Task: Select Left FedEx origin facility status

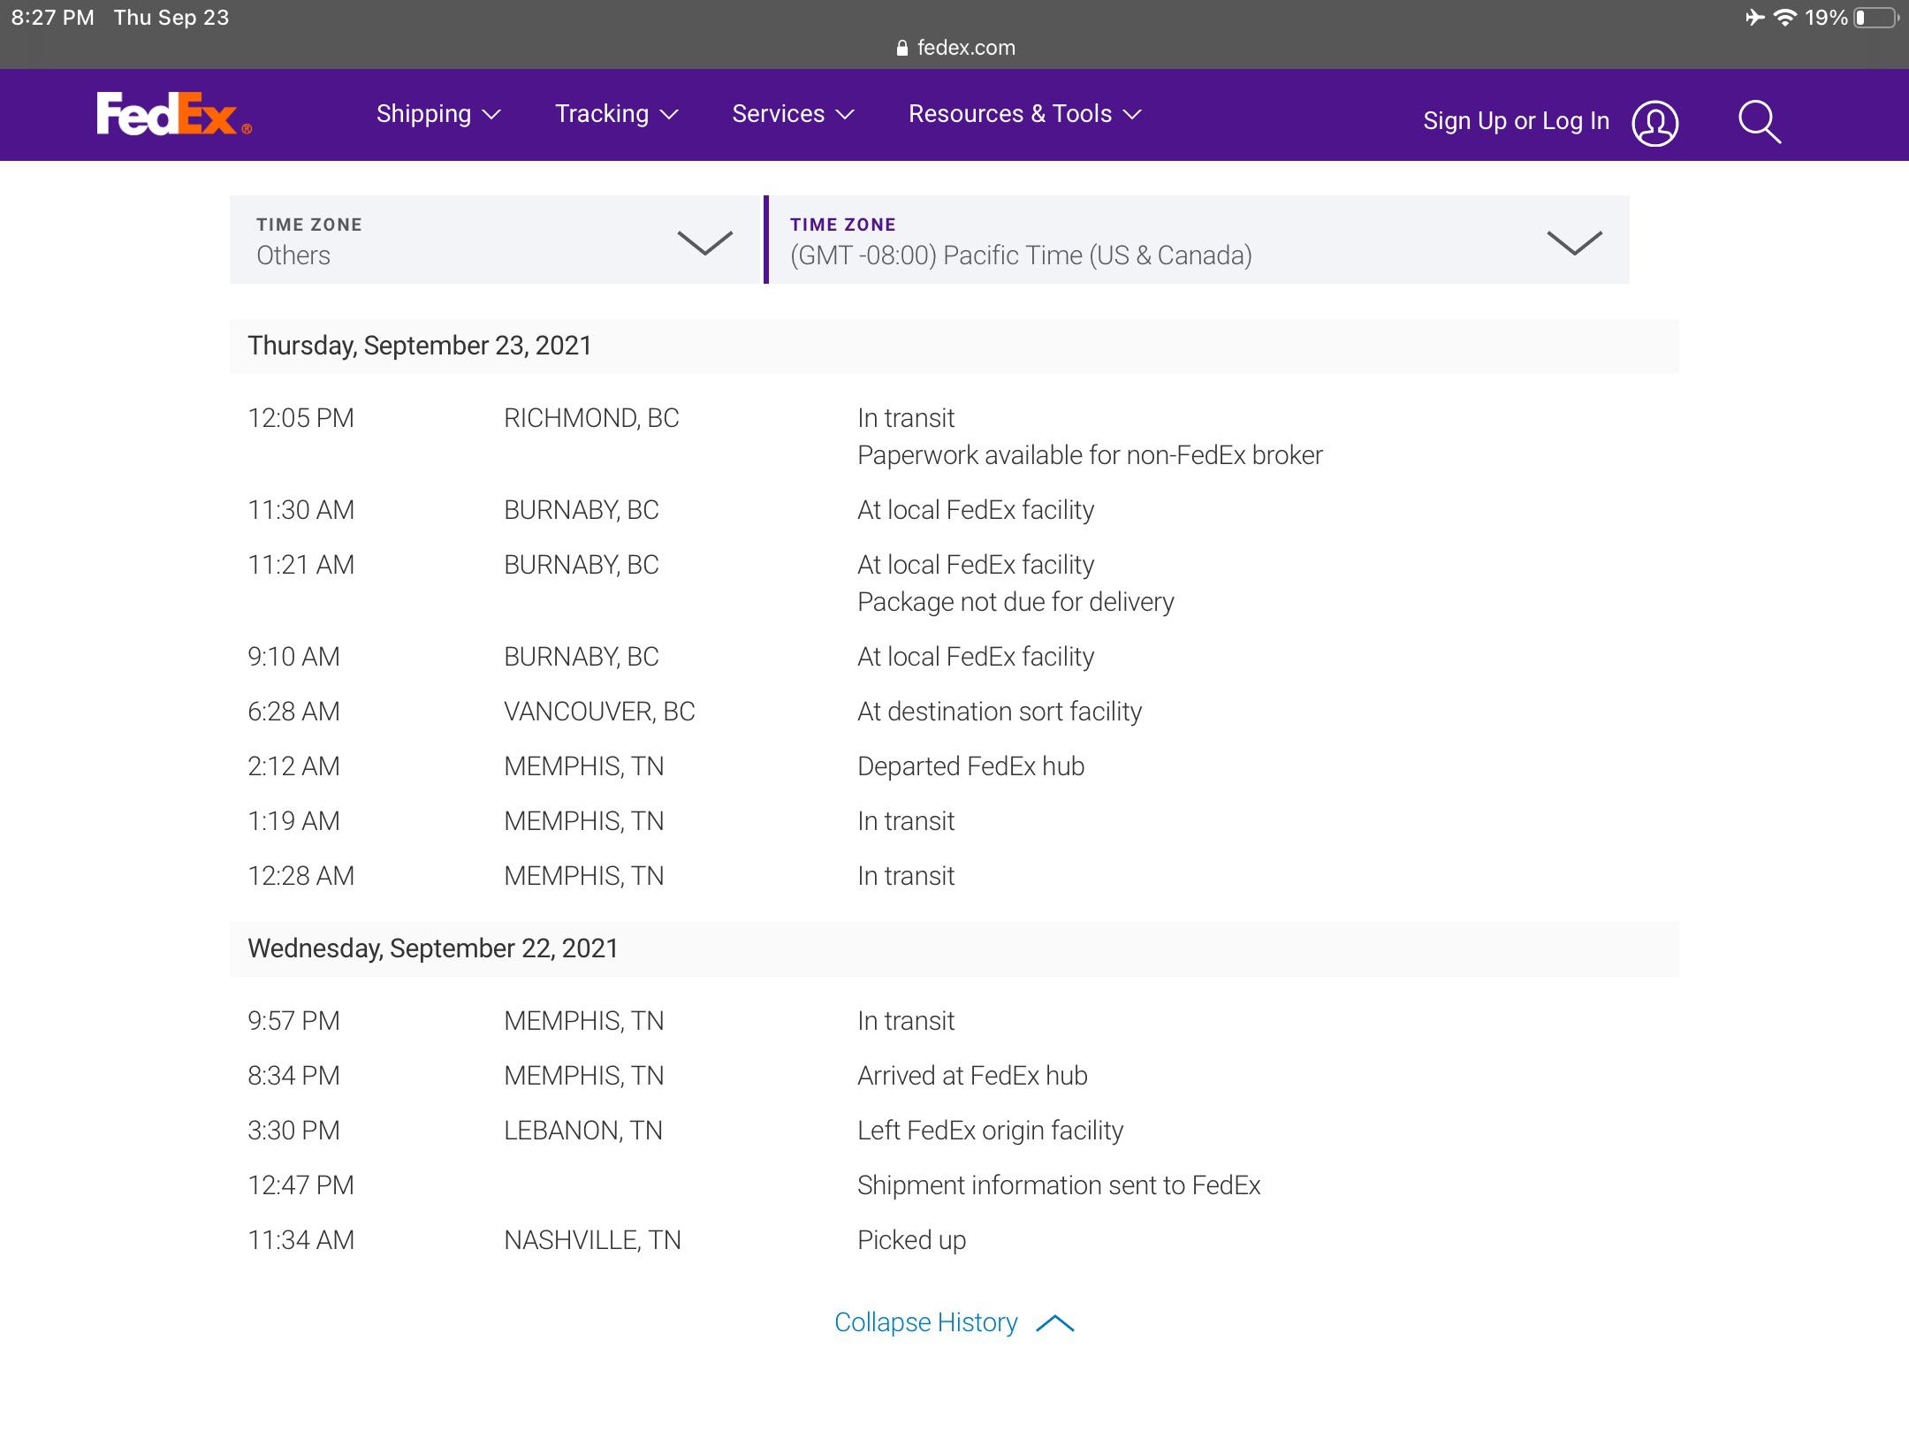Action: [x=990, y=1131]
